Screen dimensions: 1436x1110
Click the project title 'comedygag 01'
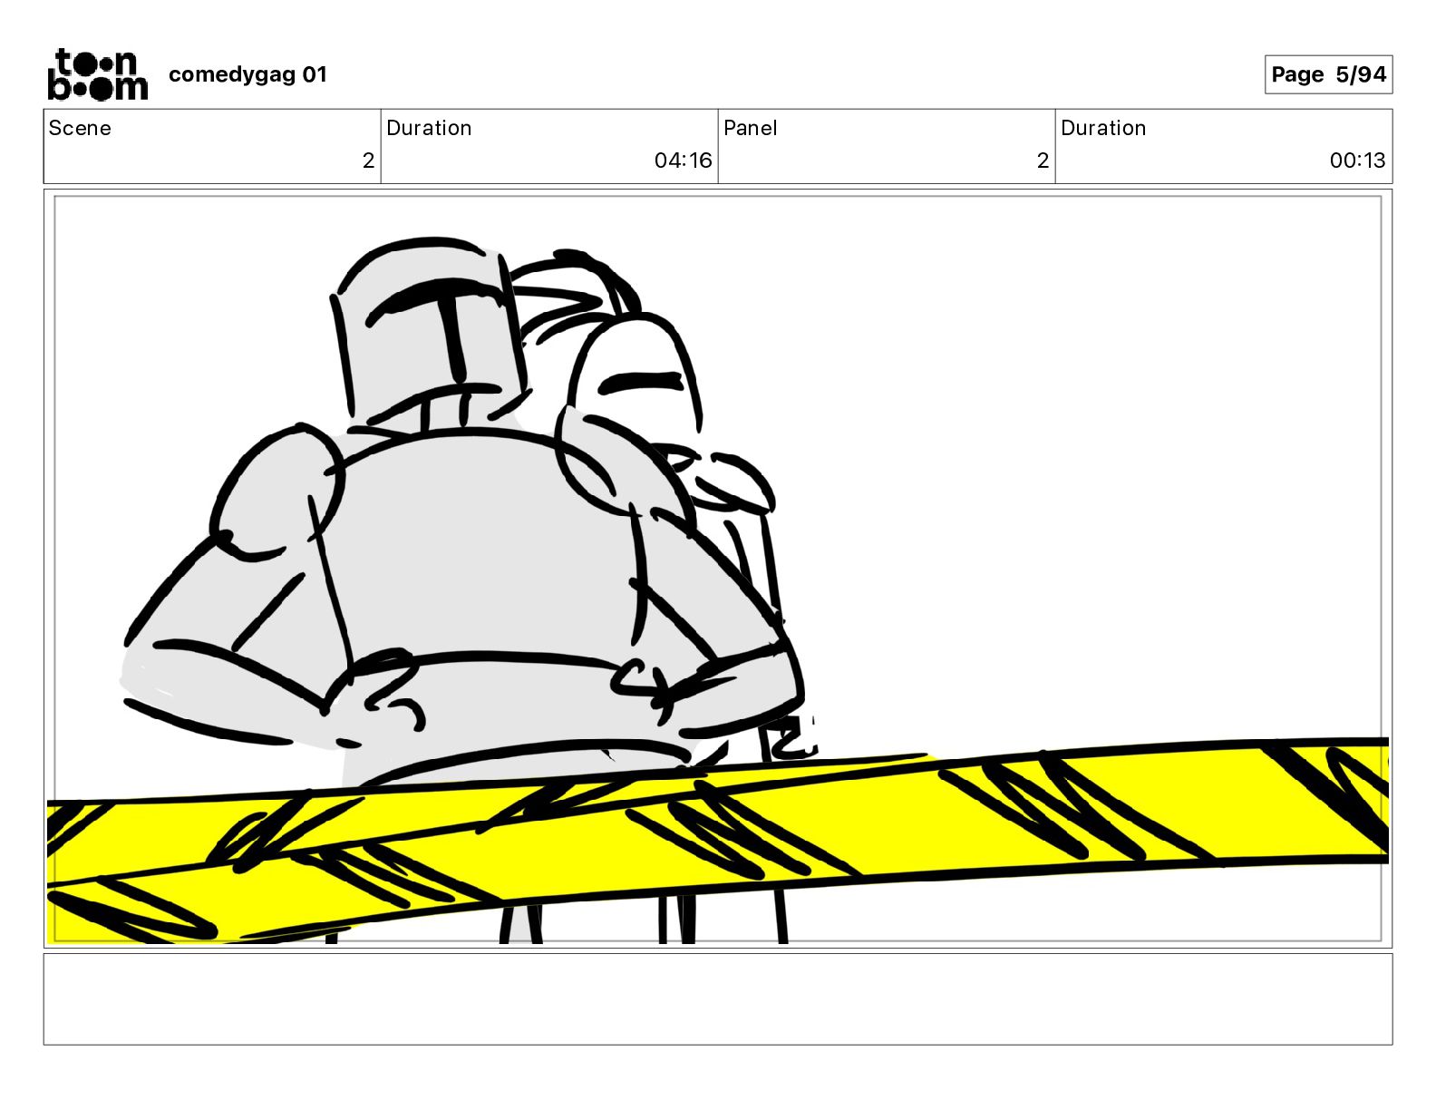click(247, 74)
